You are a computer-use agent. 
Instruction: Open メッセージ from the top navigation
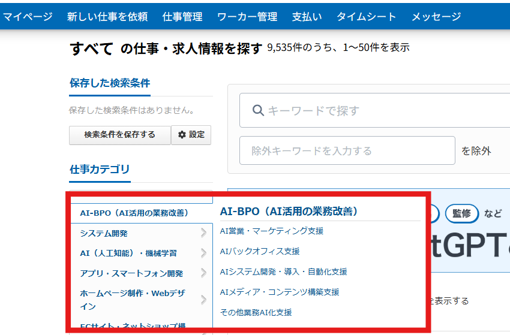tap(436, 17)
